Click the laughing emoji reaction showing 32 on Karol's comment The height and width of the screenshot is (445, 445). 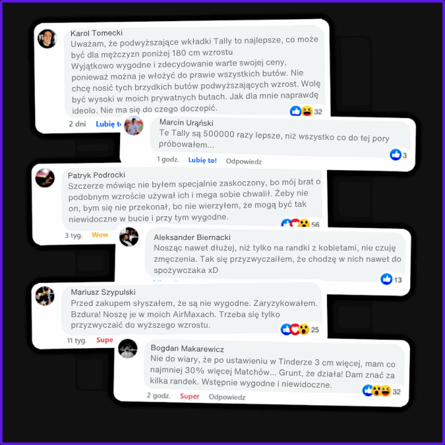[307, 111]
